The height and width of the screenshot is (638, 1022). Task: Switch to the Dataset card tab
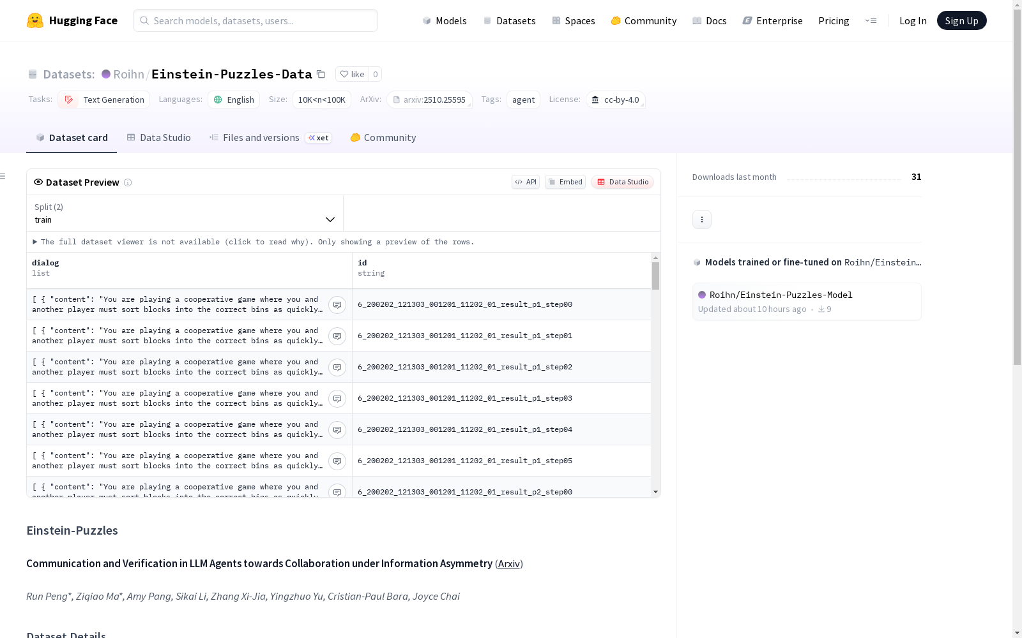coord(72,138)
